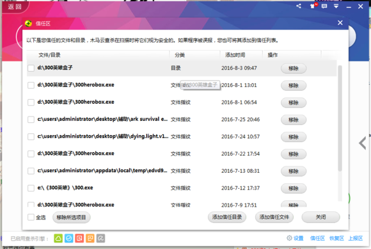This screenshot has height=249, width=371.
Task: Click the 移除所选项目 button
Action: [x=72, y=217]
